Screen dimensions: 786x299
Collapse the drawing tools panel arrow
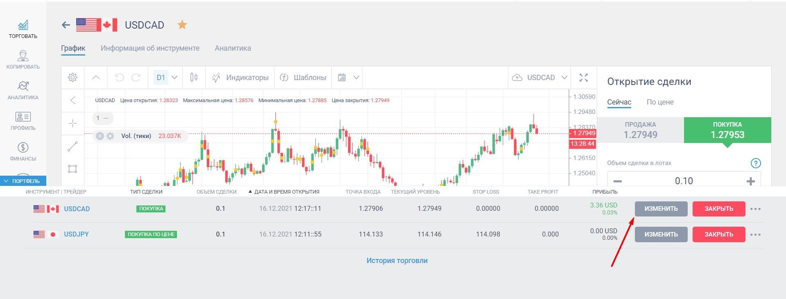pos(73,100)
